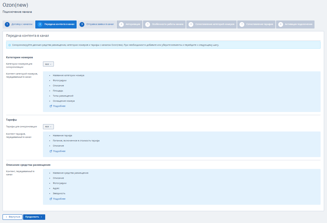
Task: Click external-link icon beside tariffs Подробнее
Action: 51,151
